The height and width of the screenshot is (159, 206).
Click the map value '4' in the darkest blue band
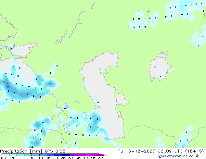(x=8, y=91)
